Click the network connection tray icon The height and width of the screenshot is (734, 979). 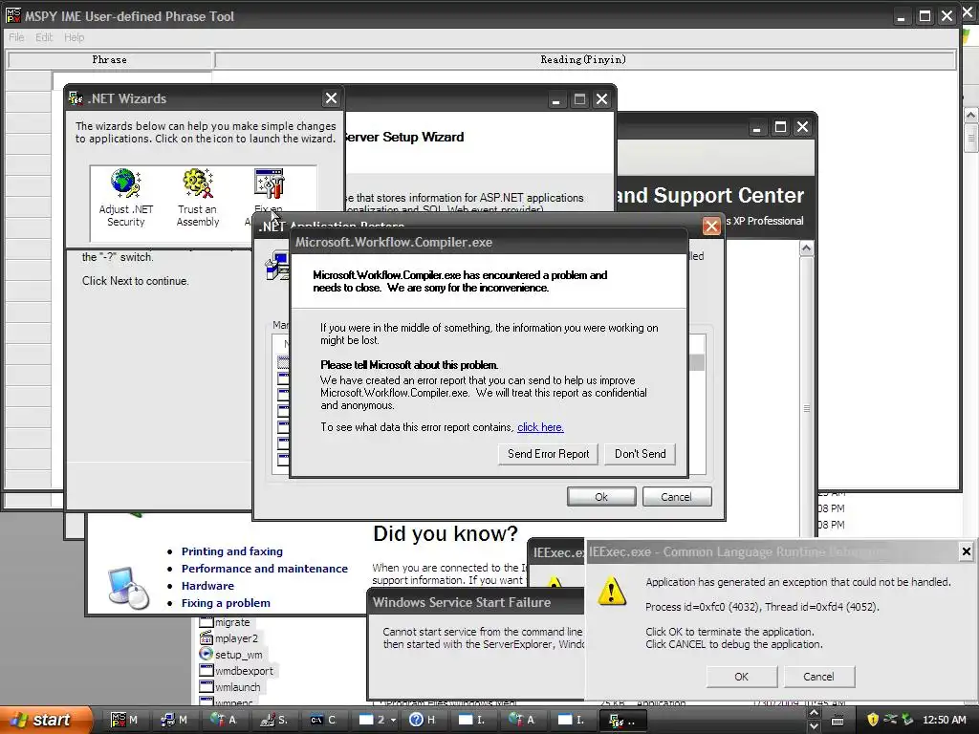(x=890, y=720)
